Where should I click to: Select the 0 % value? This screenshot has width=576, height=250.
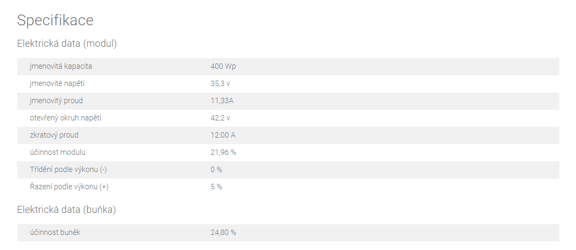[216, 169]
